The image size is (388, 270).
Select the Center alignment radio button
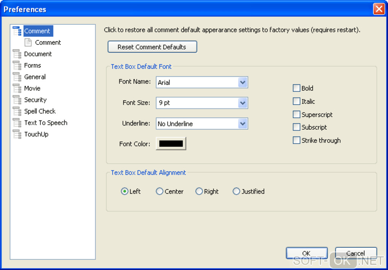click(160, 192)
